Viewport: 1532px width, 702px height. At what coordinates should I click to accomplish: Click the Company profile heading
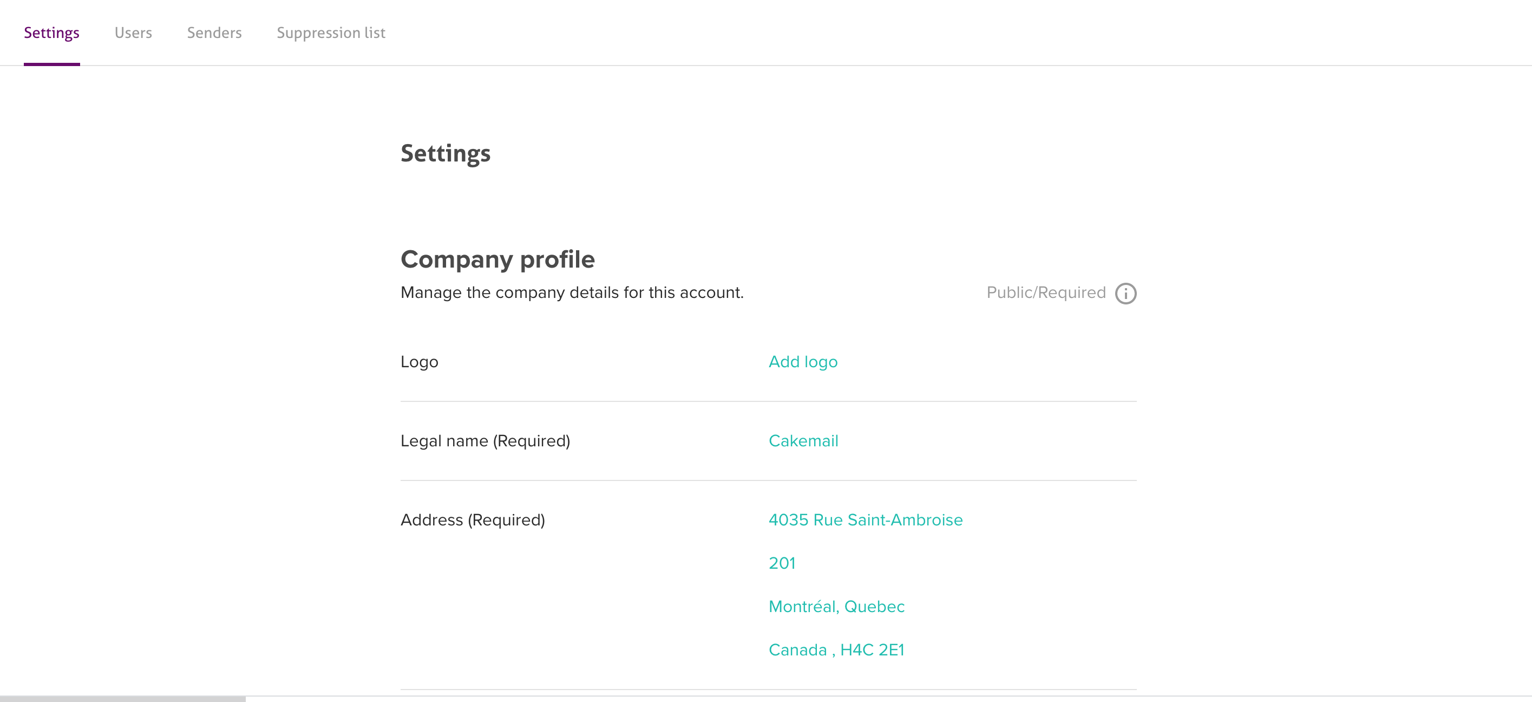coord(497,259)
